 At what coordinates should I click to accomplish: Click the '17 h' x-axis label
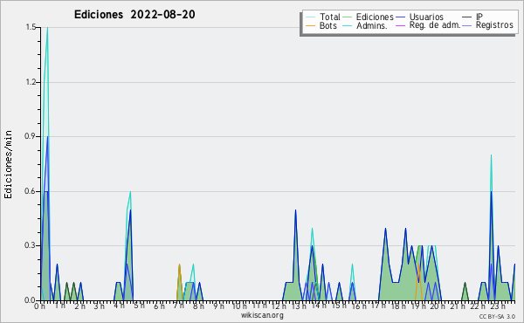coord(378,306)
